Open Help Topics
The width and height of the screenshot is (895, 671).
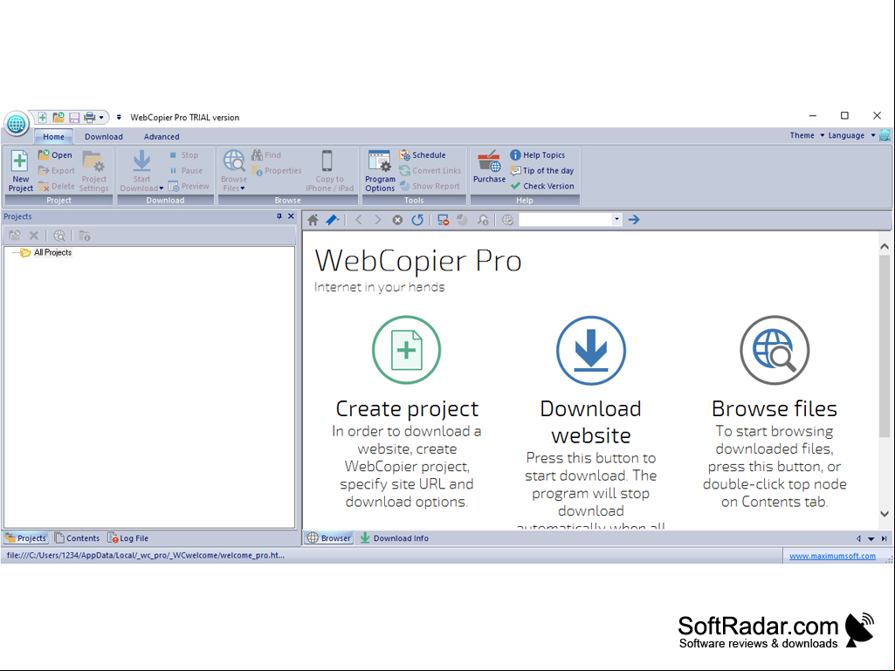(537, 154)
